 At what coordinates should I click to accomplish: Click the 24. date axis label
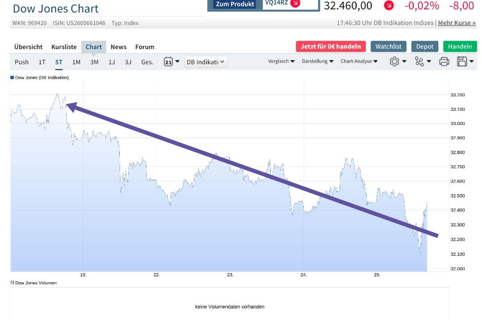tap(304, 275)
